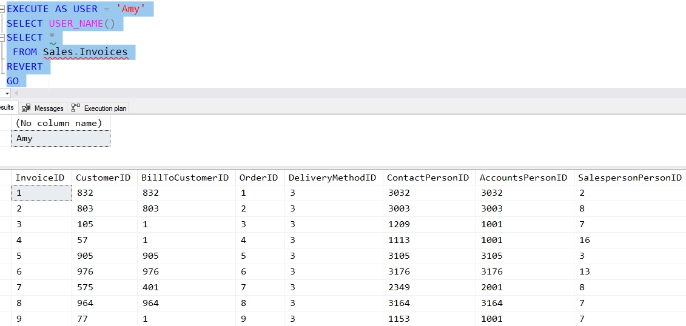Click the OrderID column header
The height and width of the screenshot is (326, 686).
coord(259,178)
